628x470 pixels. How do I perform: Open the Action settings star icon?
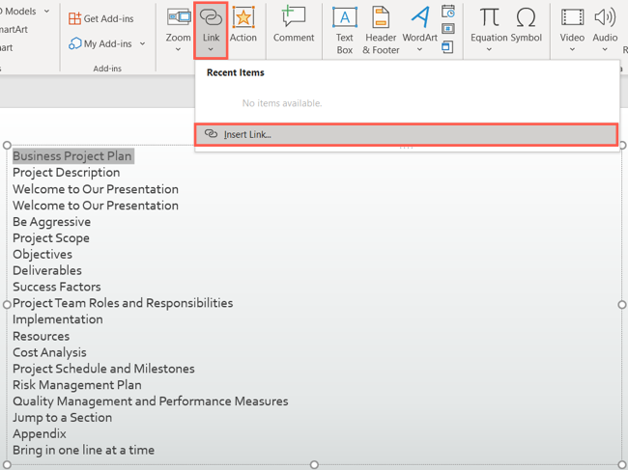point(243,17)
